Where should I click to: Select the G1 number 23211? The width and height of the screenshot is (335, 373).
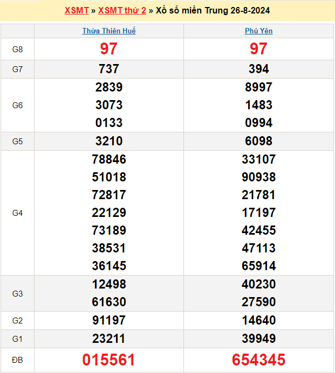pos(109,339)
